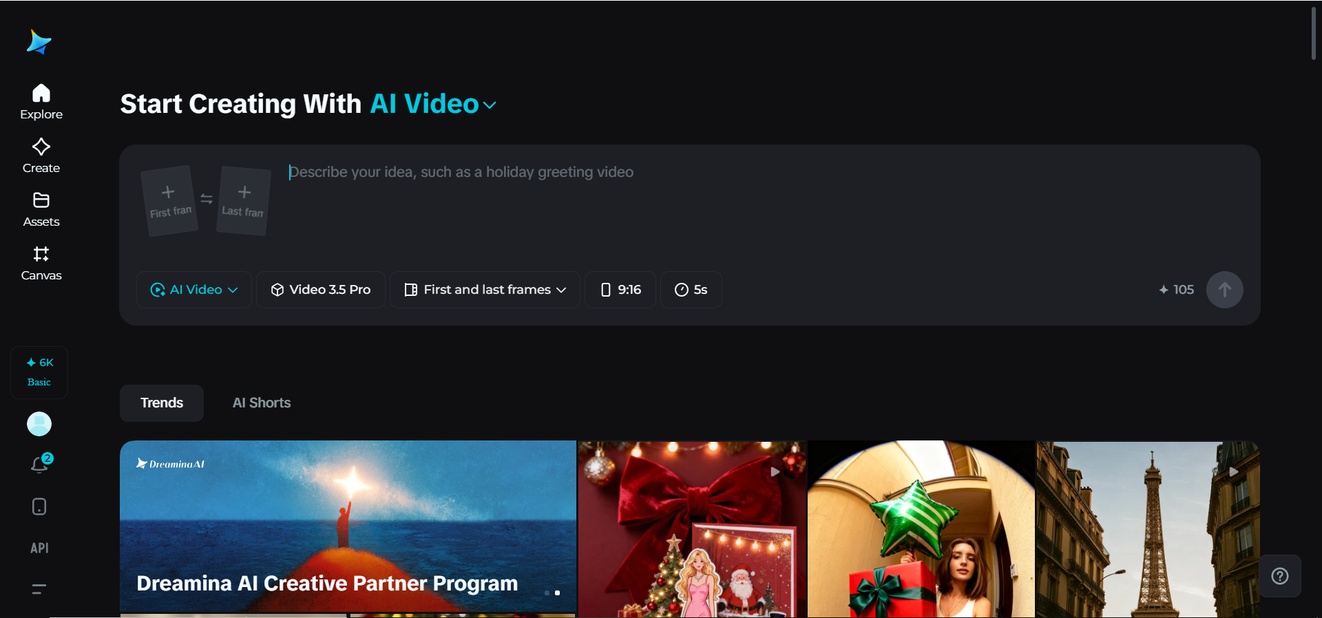The width and height of the screenshot is (1322, 618).
Task: Click play icon on red bow thumbnail
Action: (775, 472)
